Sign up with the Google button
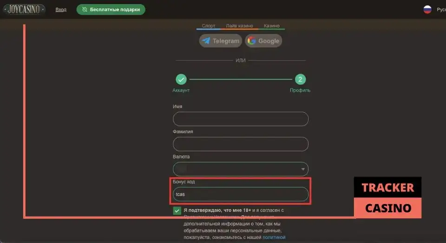This screenshot has width=446, height=243. coord(263,41)
